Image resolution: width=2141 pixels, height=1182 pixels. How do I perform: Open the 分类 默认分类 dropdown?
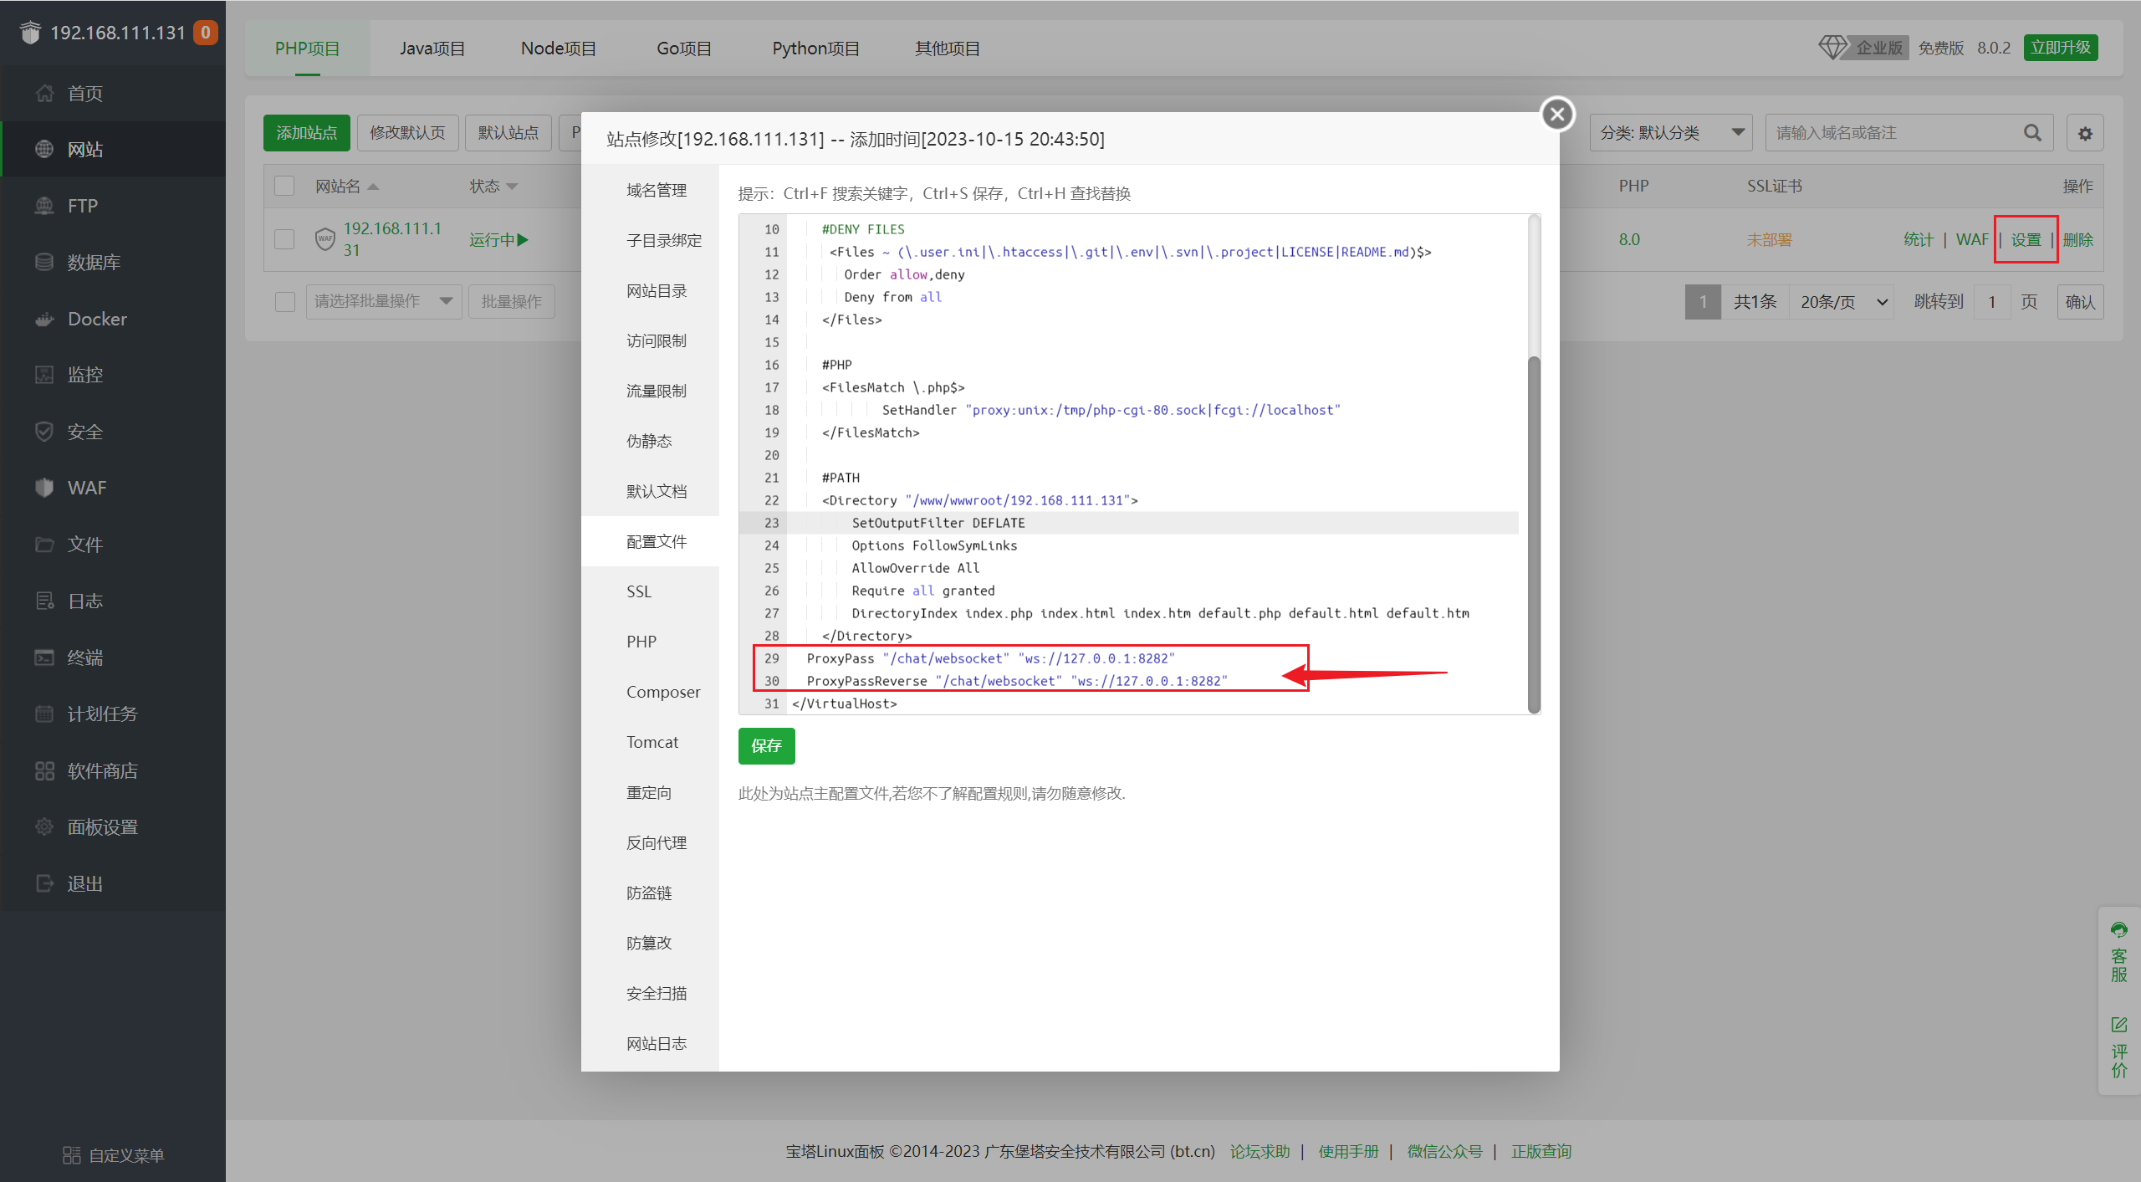pyautogui.click(x=1671, y=133)
